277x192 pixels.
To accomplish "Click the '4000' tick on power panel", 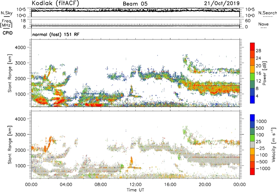I will [x=20, y=47].
